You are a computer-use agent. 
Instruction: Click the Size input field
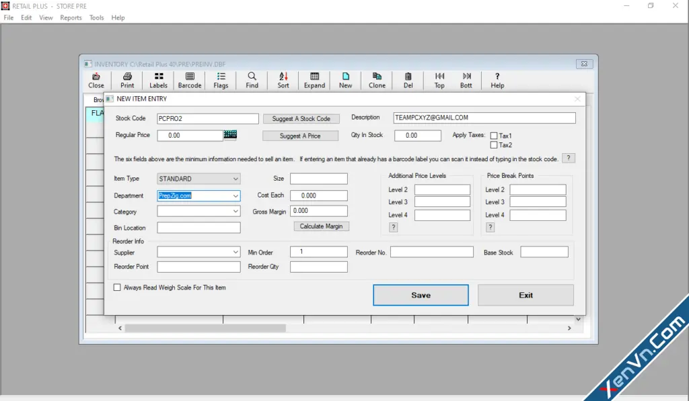(318, 179)
